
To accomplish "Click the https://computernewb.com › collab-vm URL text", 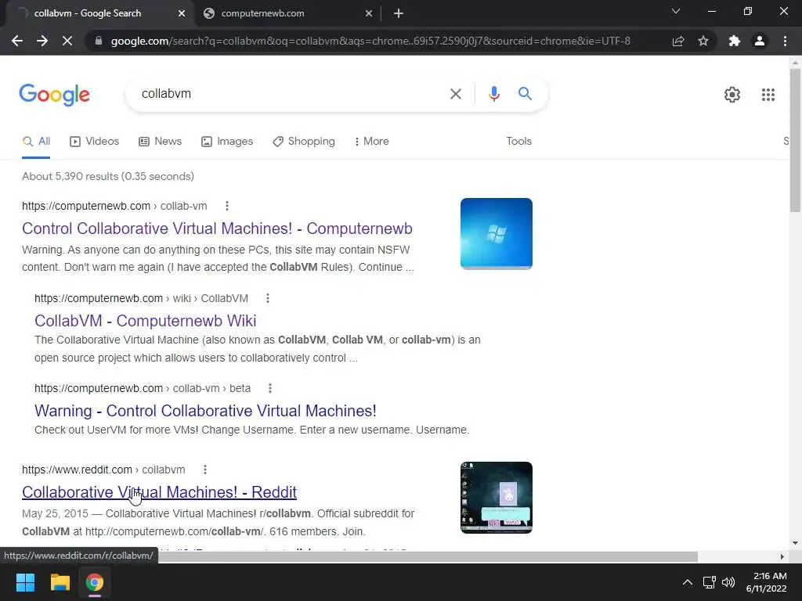I will tap(114, 206).
